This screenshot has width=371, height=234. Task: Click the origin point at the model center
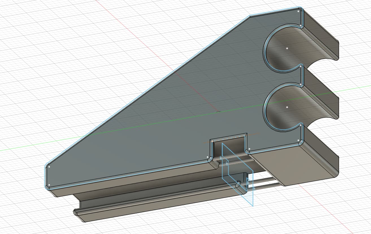click(x=218, y=112)
